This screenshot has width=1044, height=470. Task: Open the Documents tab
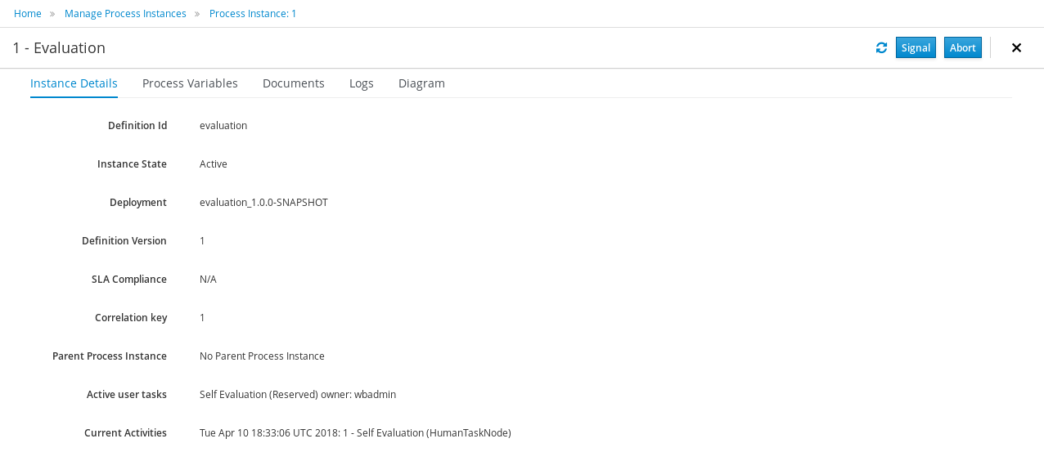(294, 83)
